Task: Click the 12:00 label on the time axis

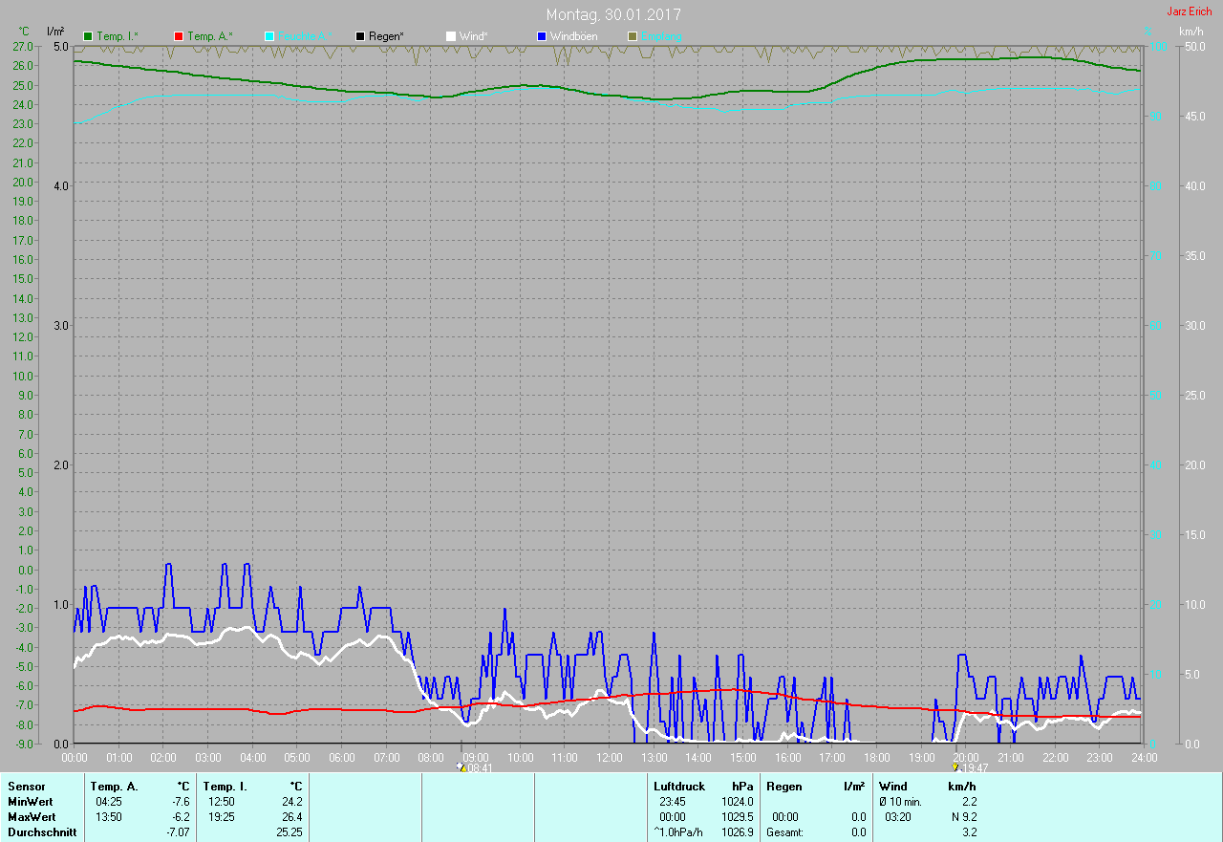Action: 609,758
